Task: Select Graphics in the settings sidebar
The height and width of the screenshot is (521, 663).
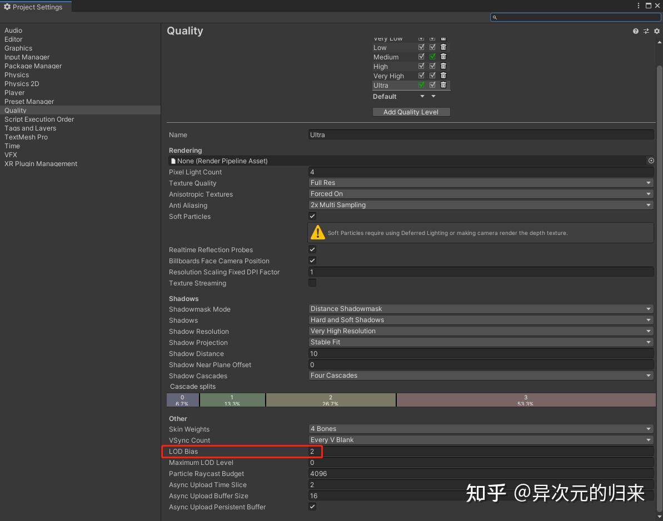Action: [18, 48]
